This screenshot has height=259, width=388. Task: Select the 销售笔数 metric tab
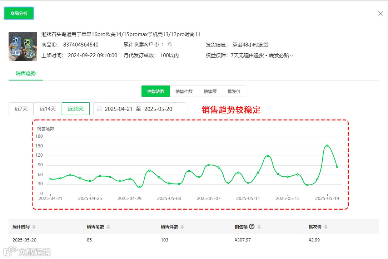156,91
